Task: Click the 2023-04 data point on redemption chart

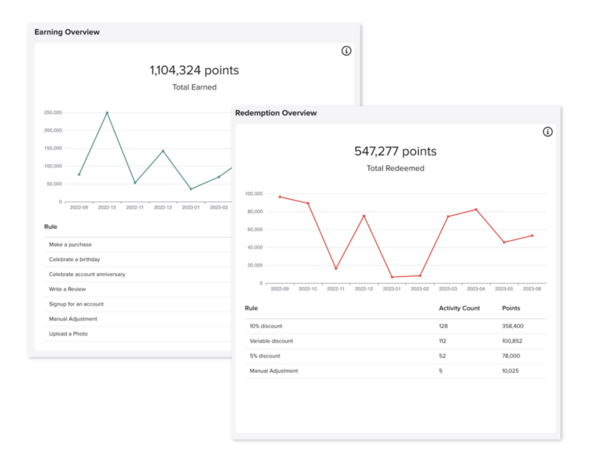Action: pyautogui.click(x=476, y=209)
